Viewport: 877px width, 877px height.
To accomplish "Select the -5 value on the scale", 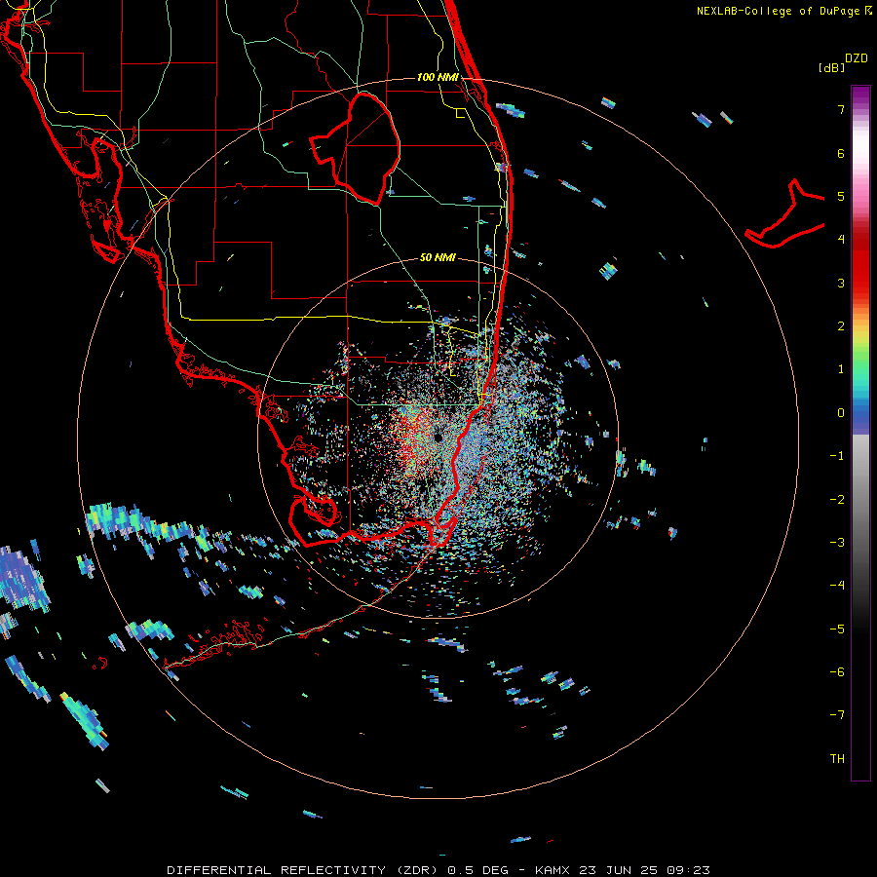I will (837, 629).
